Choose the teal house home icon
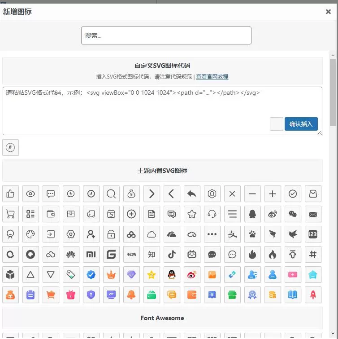338x339 pixels. click(x=313, y=275)
